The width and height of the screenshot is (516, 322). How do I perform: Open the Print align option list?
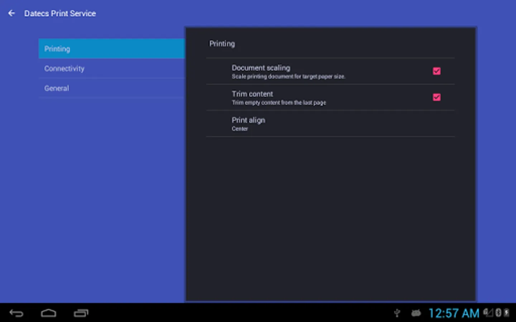pyautogui.click(x=330, y=123)
